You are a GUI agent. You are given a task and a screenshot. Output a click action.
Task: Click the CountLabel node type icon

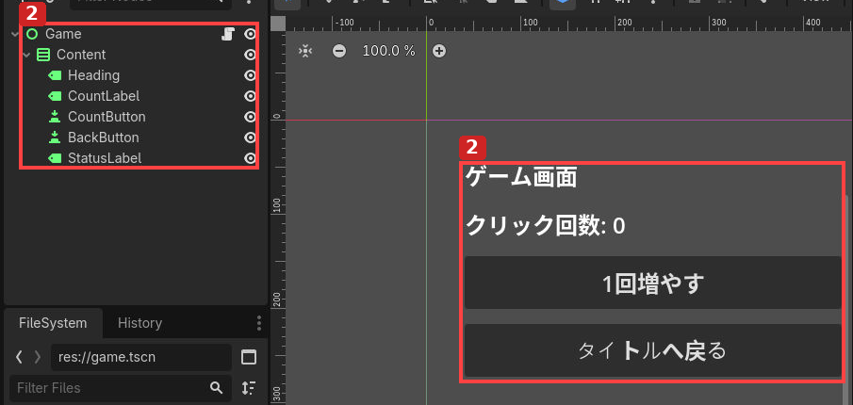[x=55, y=96]
